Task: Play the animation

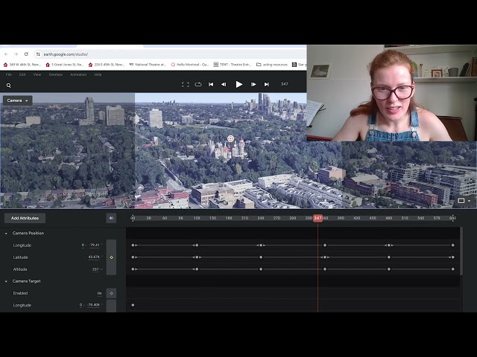Action: [x=238, y=84]
